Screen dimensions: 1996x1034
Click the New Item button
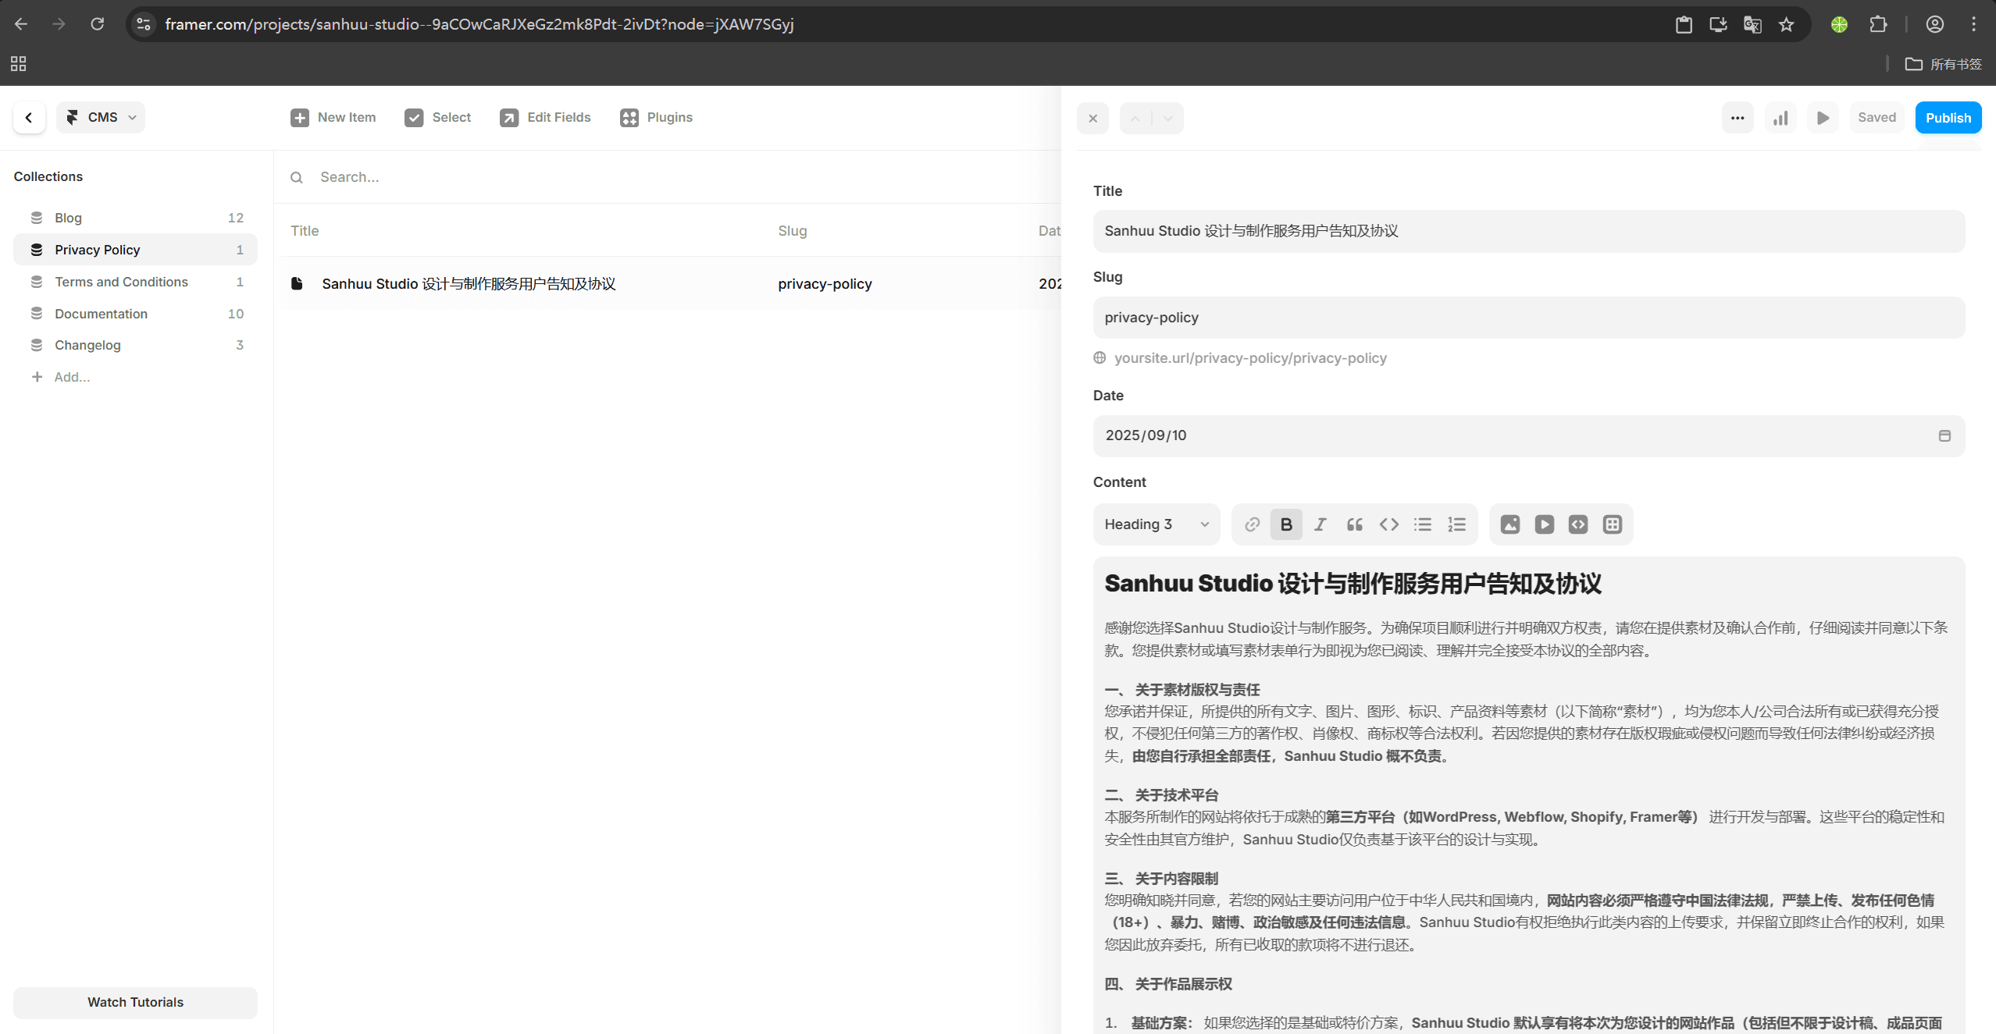(333, 117)
